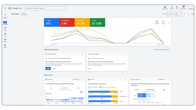The image size is (196, 110).
Task: Click the Cost device breakdown bar
Action: (103, 92)
